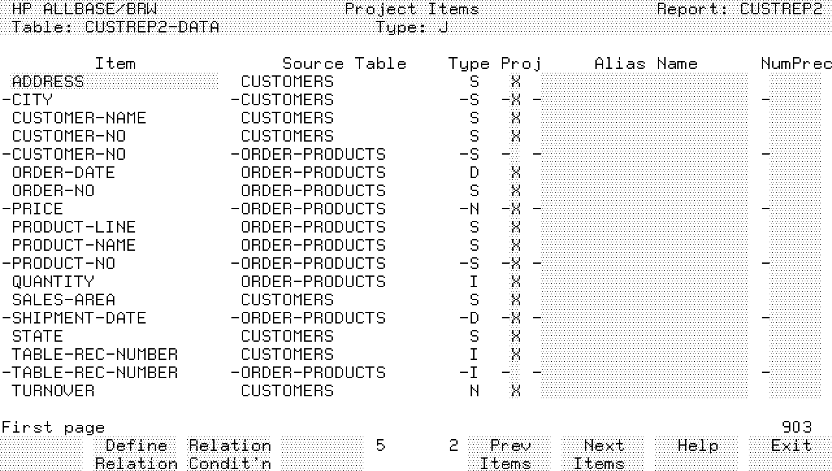This screenshot has height=471, width=832.
Task: Click the Exit function key
Action: coord(790,446)
